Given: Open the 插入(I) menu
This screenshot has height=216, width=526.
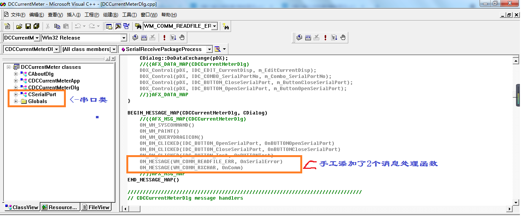Looking at the screenshot, I should coord(73,15).
